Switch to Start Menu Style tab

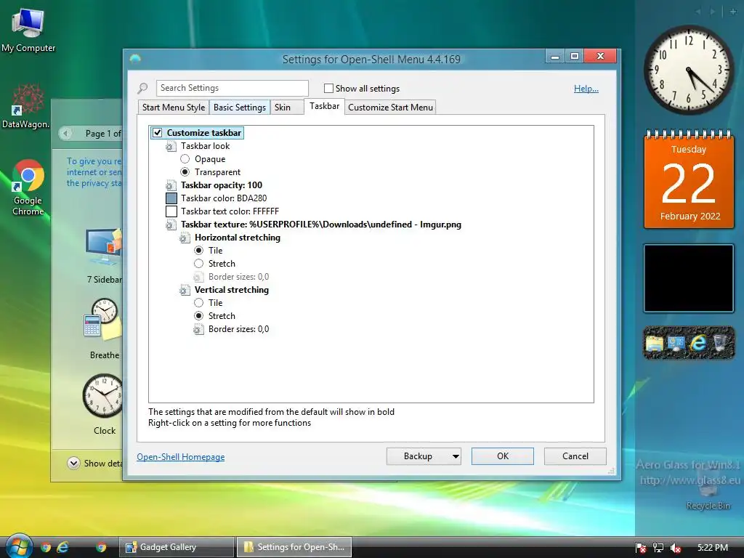tap(174, 108)
